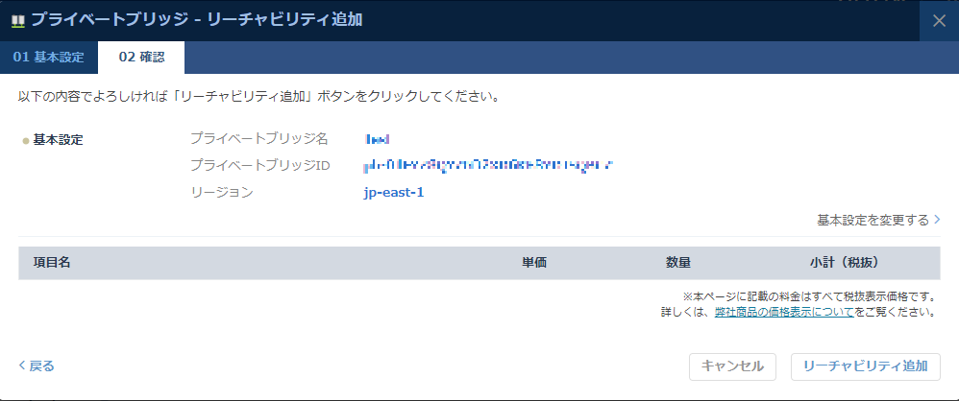959x401 pixels.
Task: Open the 弊社商品の価格表示について link
Action: [x=783, y=312]
